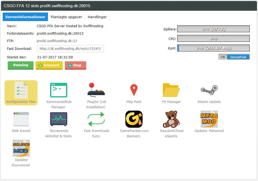Open the Web Konsol window icon
The height and width of the screenshot is (181, 258).
pos(21,119)
